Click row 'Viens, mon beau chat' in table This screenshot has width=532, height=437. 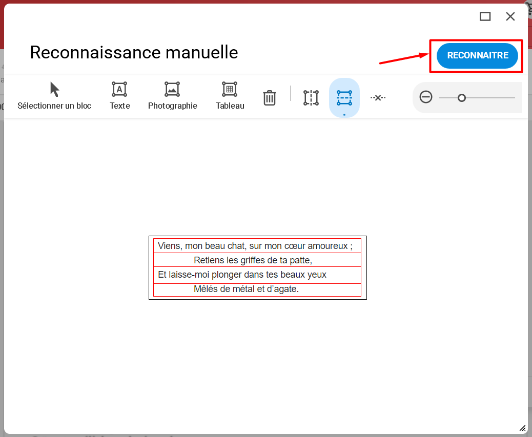point(257,246)
